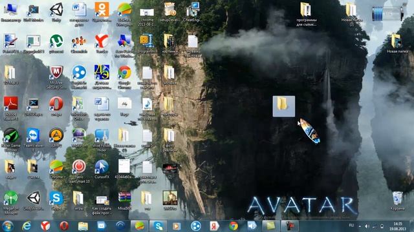The image size is (414, 232).
Task: Switch to the red camera recorder taskbar button
Action: [290, 226]
